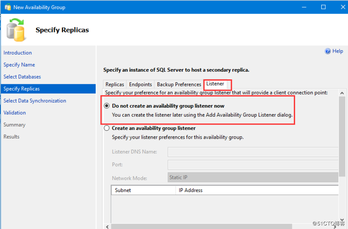
Task: Switch to the Replicas tab
Action: tap(115, 85)
